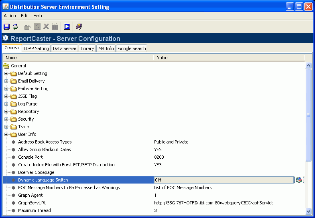Select the Allow Group Blackout Dates row
This screenshot has width=315, height=218.
pos(154,149)
